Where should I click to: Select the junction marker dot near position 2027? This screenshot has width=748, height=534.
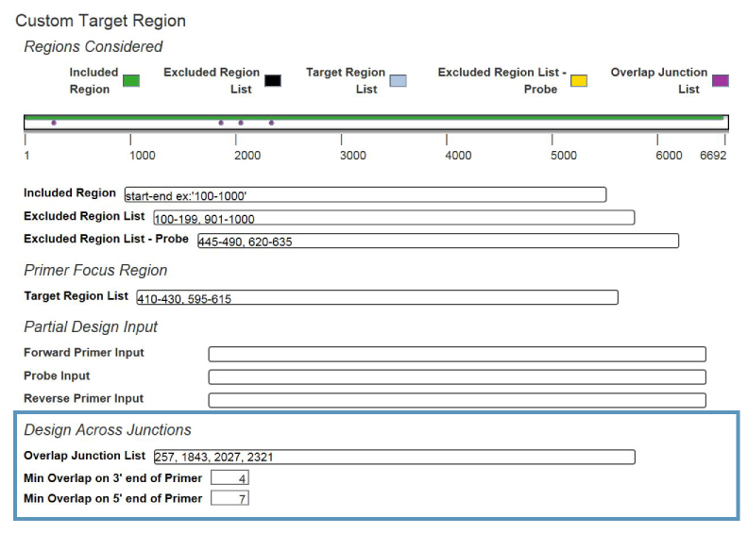(241, 123)
